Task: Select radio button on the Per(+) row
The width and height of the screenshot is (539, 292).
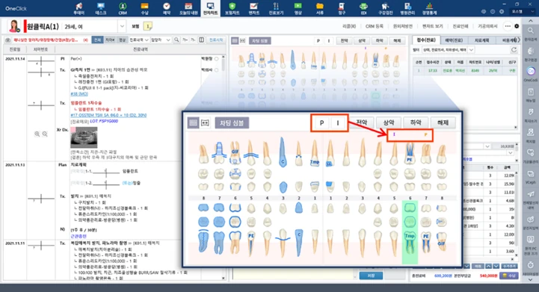Action: (217, 59)
